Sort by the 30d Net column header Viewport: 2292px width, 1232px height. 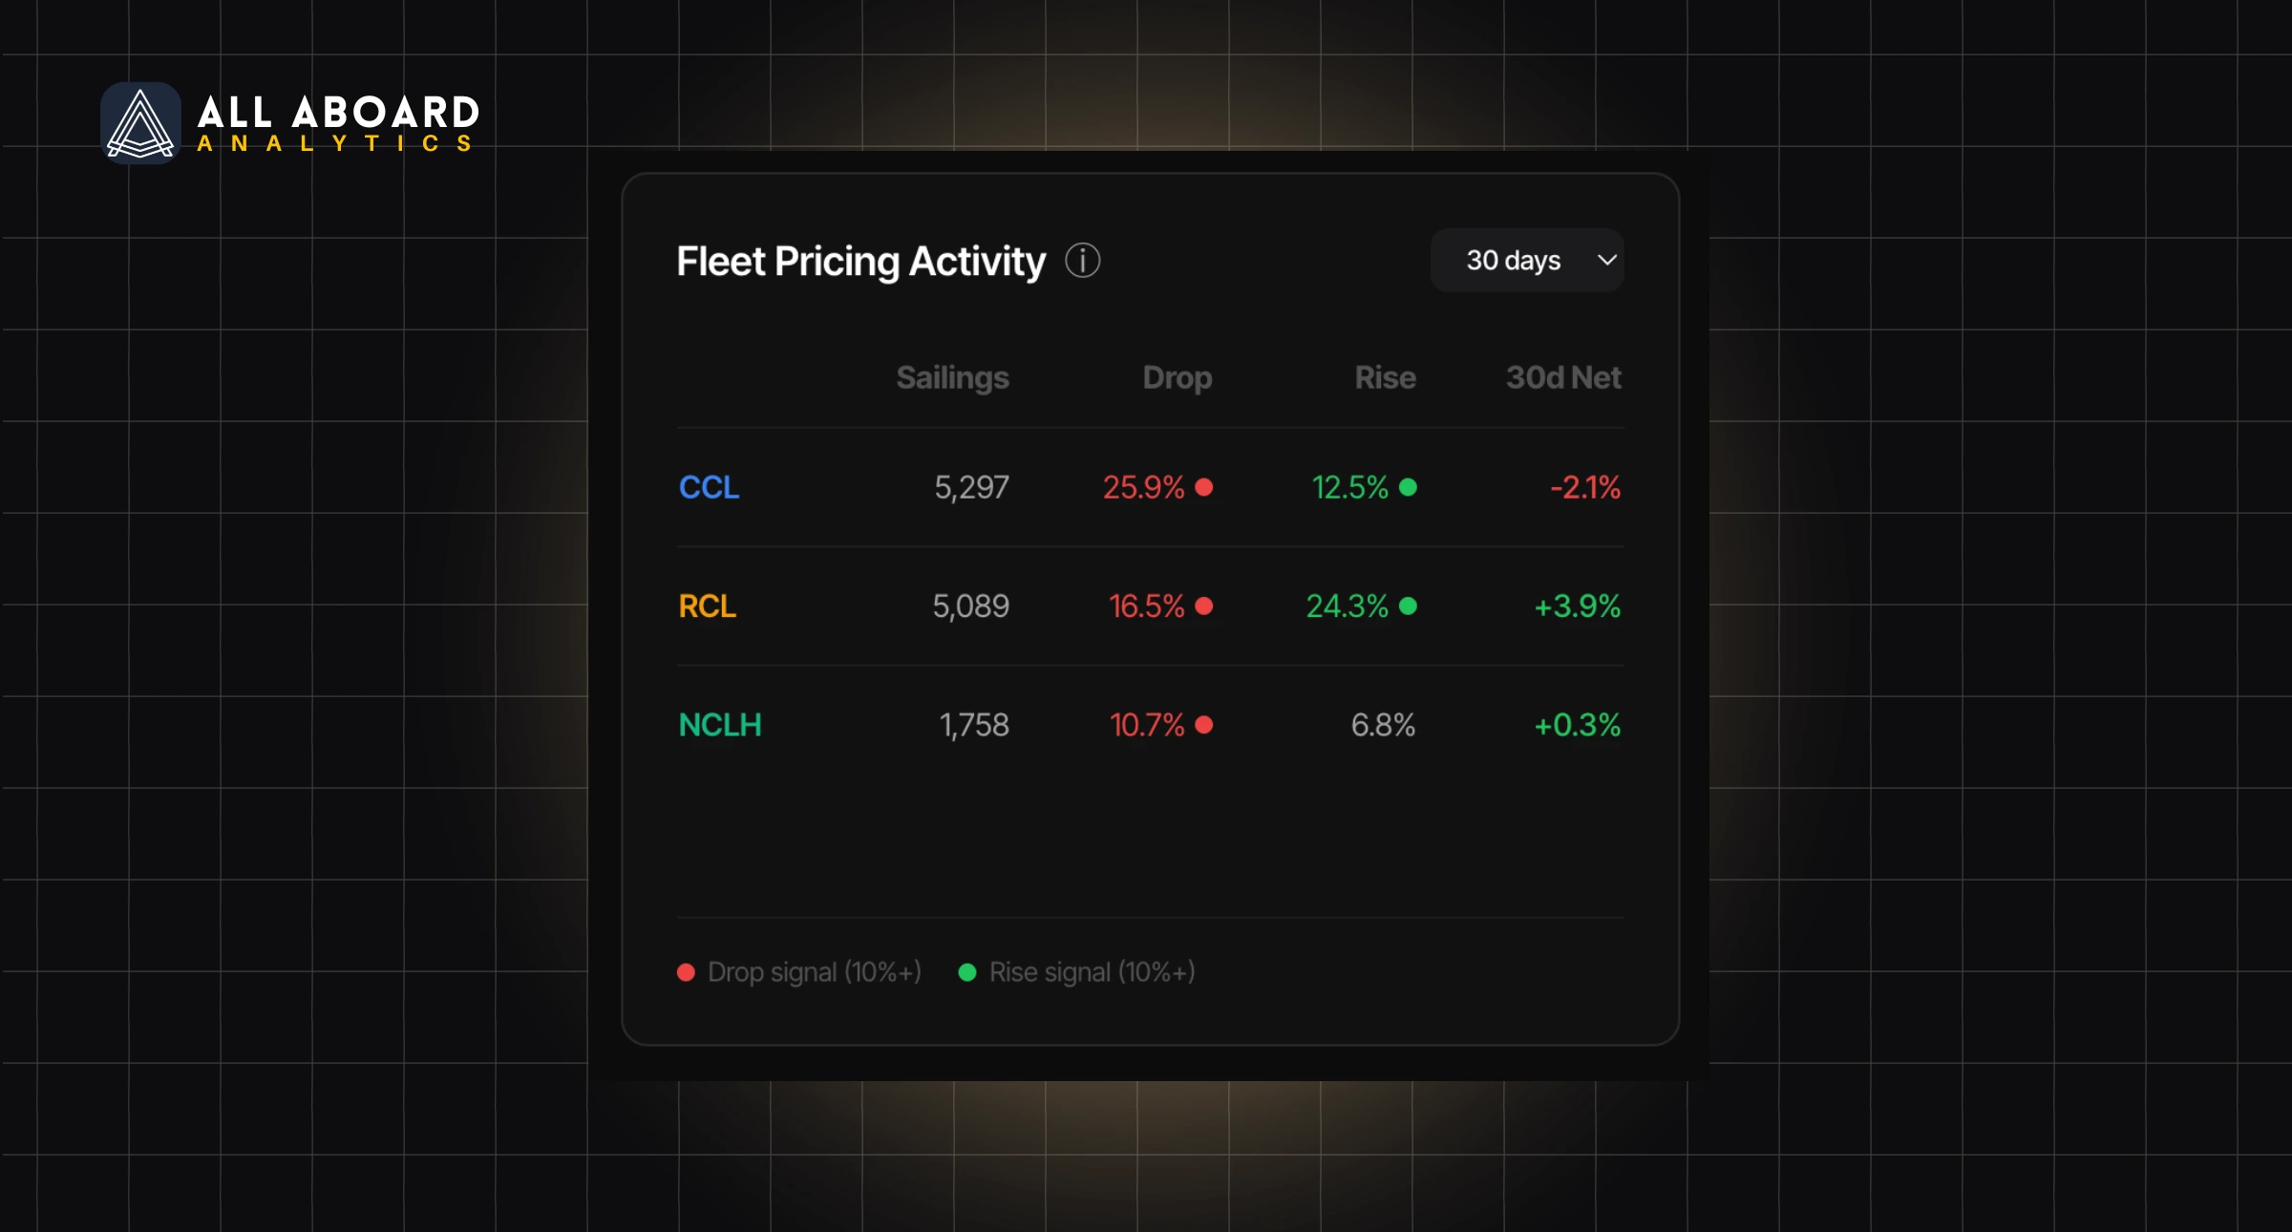(x=1563, y=378)
